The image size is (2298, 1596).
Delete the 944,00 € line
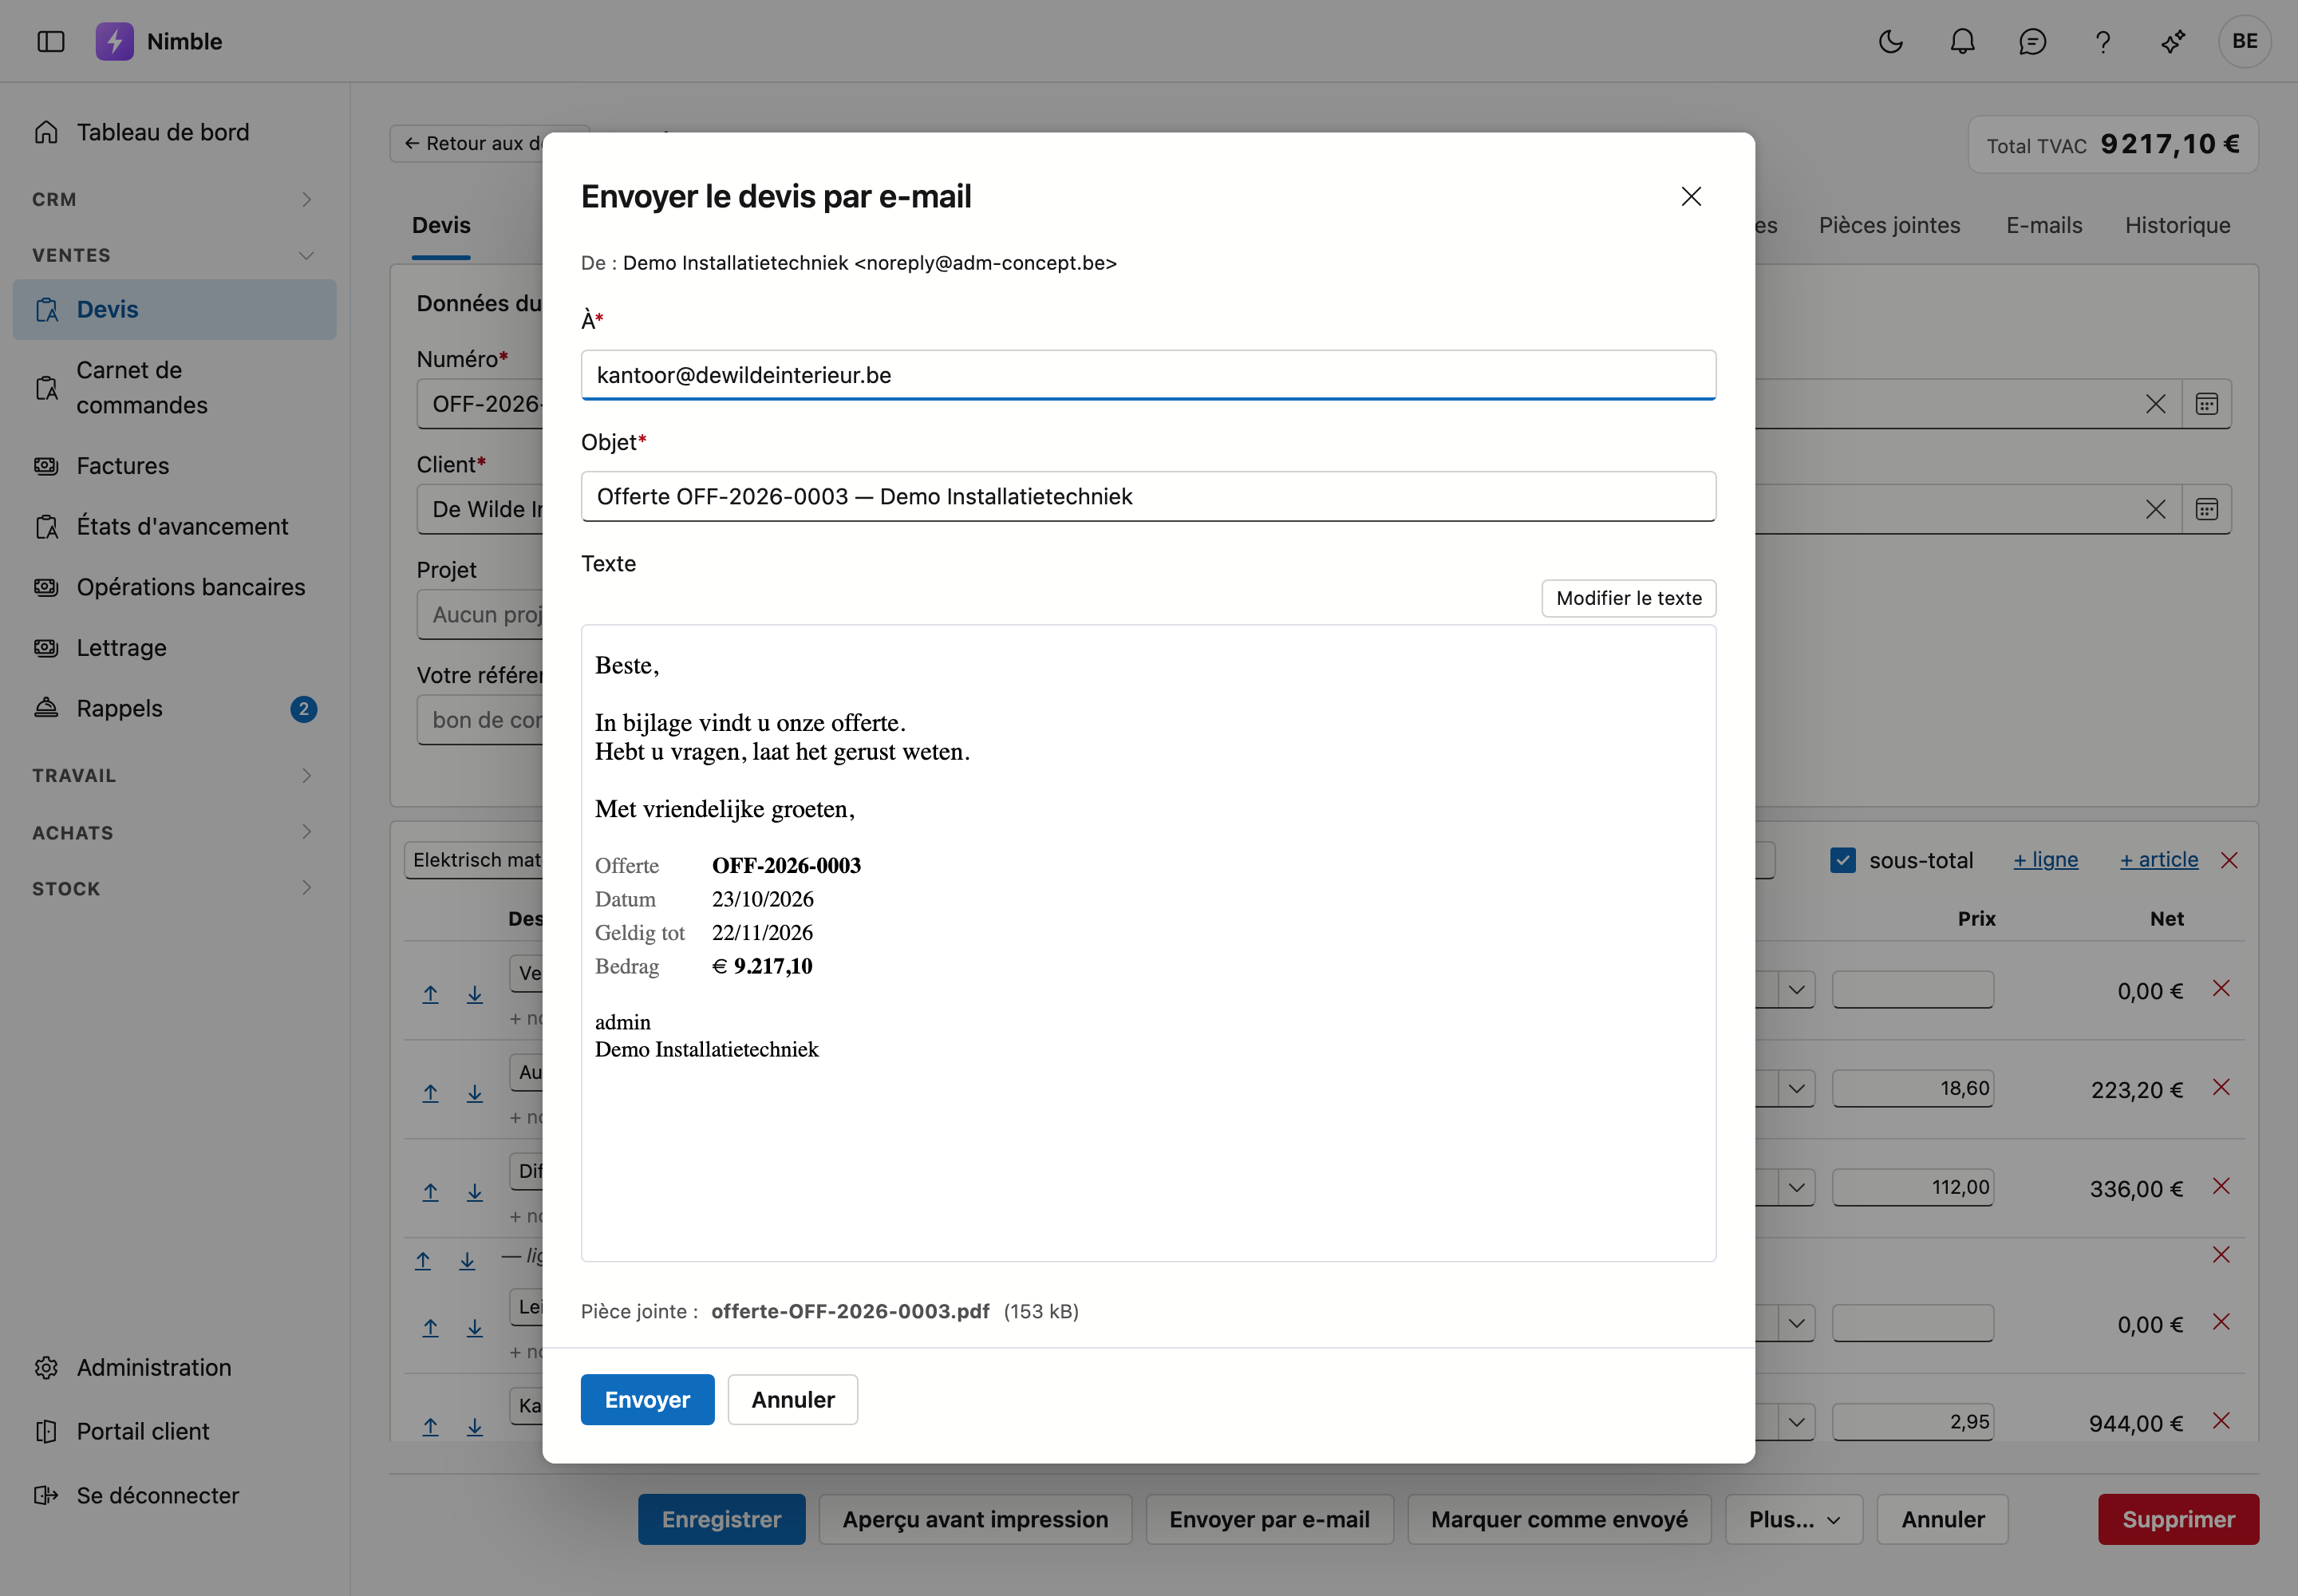[2221, 1420]
